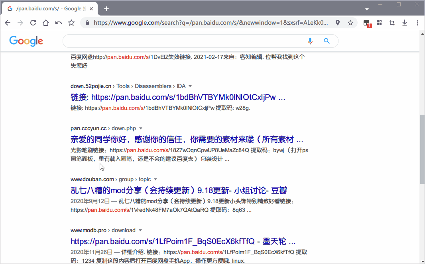
Task: Go back using the back arrow
Action: tap(8, 23)
